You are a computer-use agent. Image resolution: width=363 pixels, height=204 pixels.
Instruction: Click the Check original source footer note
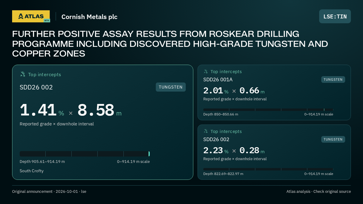tap(332, 191)
